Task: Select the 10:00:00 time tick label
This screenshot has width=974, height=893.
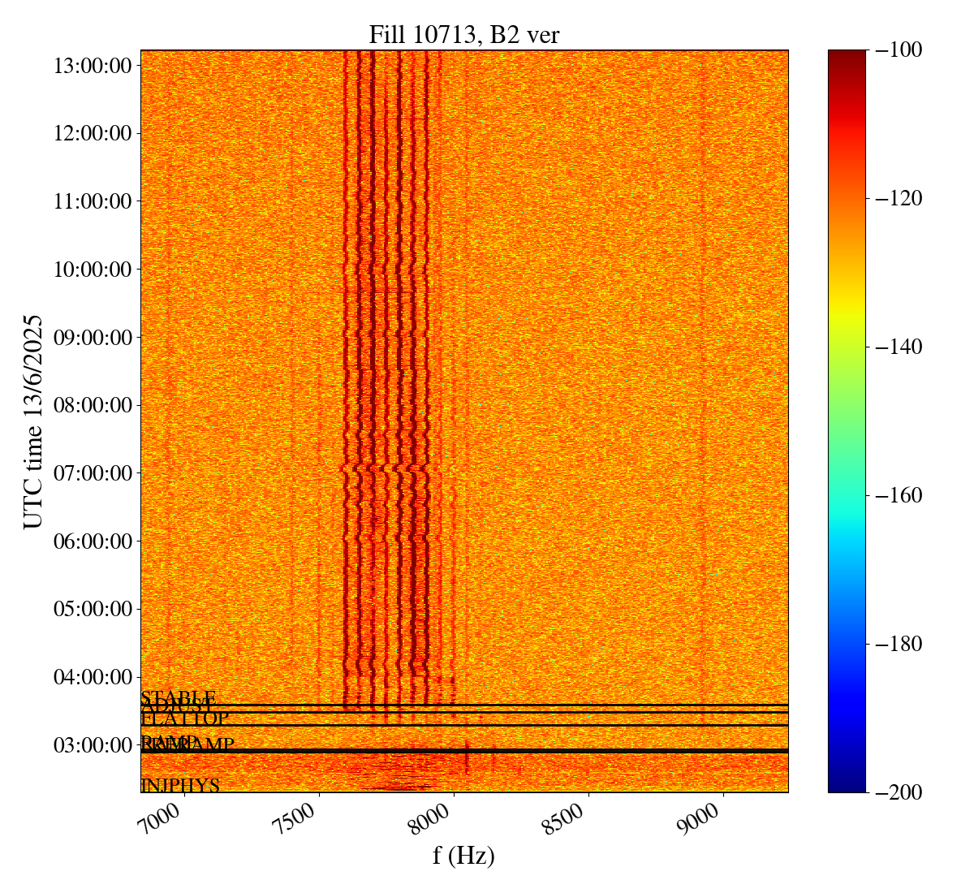Action: pyautogui.click(x=93, y=269)
